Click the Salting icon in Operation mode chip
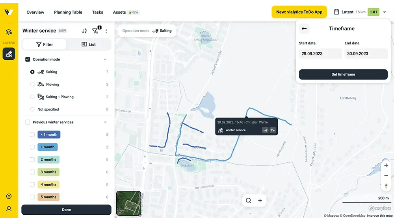394x221 pixels. pos(155,31)
